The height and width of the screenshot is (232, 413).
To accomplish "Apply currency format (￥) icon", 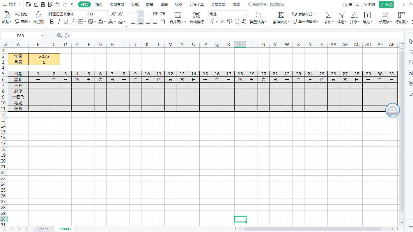I will 212,22.
